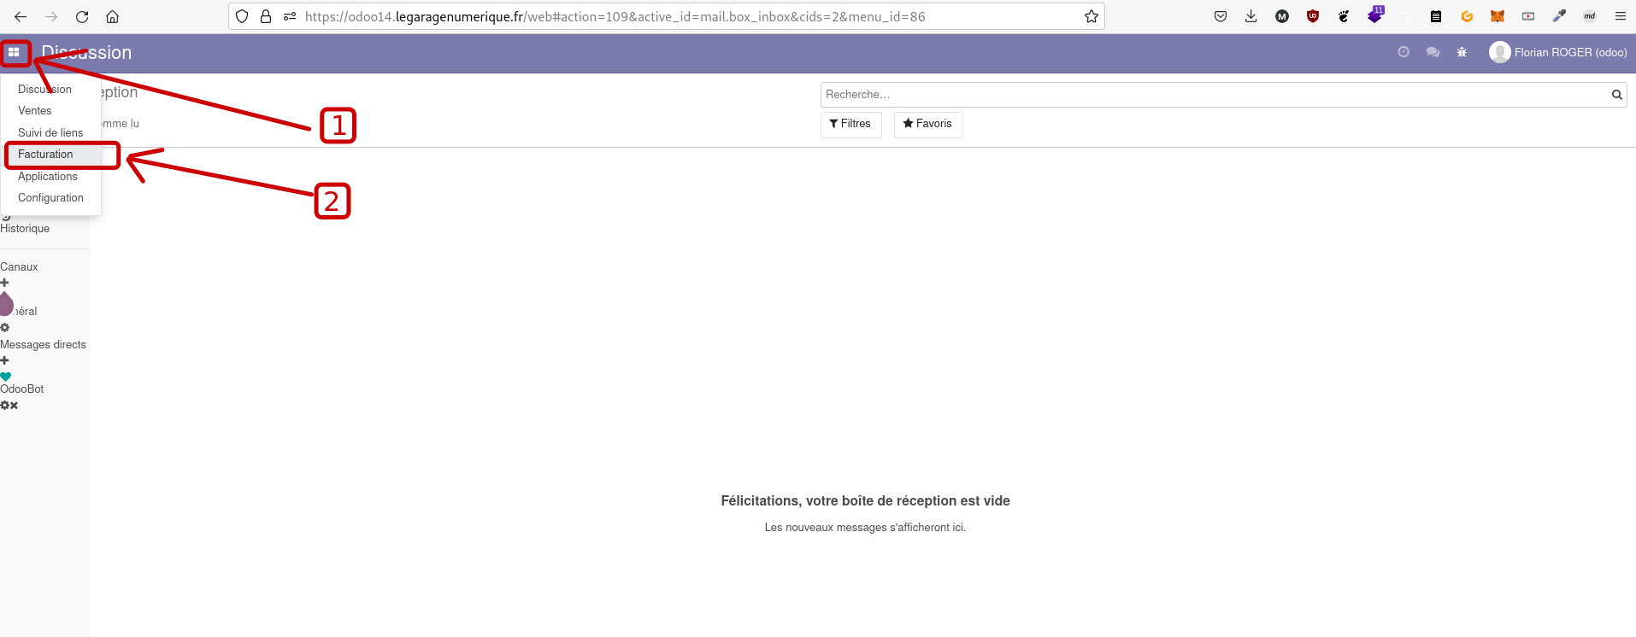Open the debug bug icon menu

(x=1462, y=52)
